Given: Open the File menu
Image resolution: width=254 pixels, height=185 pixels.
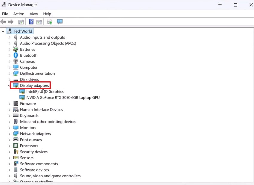Looking at the screenshot, I should 5,14.
